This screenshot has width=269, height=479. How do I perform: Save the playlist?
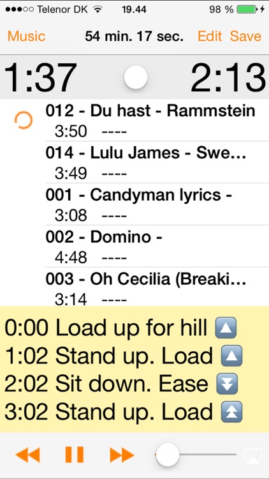[x=245, y=36]
